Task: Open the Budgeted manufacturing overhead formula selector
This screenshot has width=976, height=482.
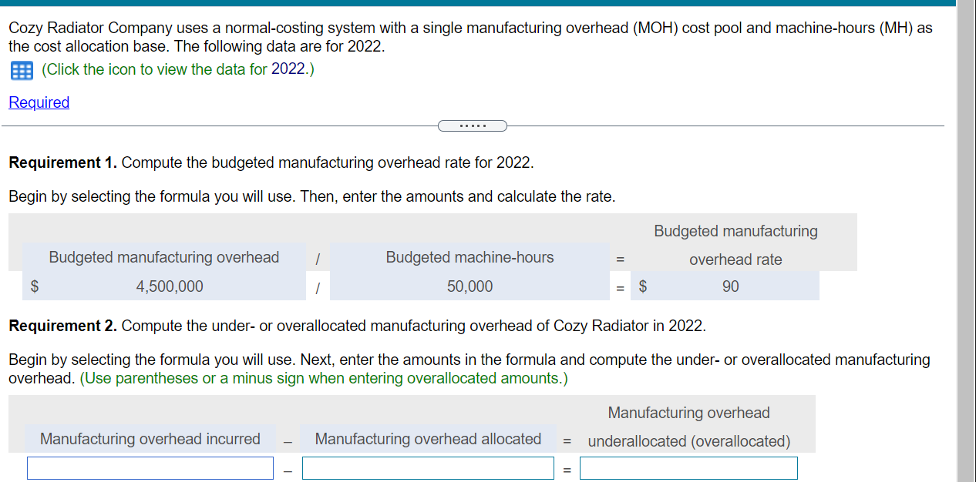Action: click(x=163, y=257)
